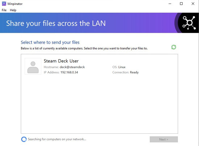Click empty area of the computer list

pos(99,104)
